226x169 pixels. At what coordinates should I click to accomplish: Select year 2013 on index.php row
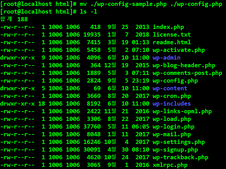click(142, 27)
